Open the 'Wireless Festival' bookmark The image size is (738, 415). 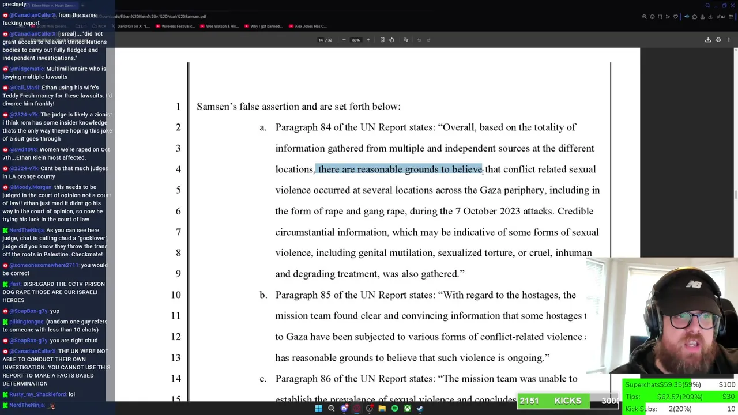pos(175,26)
